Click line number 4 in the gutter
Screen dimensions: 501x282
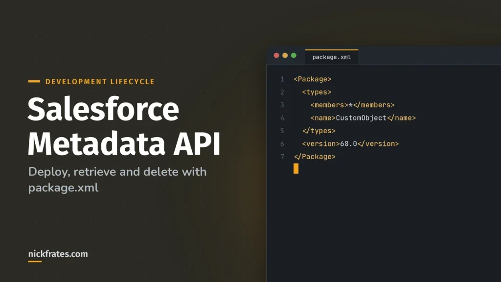pyautogui.click(x=282, y=118)
